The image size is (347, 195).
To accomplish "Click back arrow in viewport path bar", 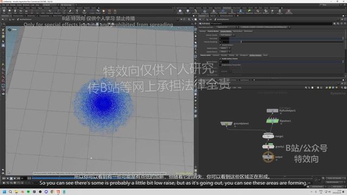I will [3, 19].
